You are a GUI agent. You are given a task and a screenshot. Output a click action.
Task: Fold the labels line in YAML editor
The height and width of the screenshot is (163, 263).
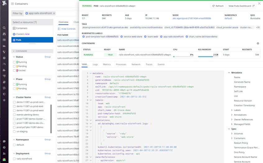pos(91,100)
